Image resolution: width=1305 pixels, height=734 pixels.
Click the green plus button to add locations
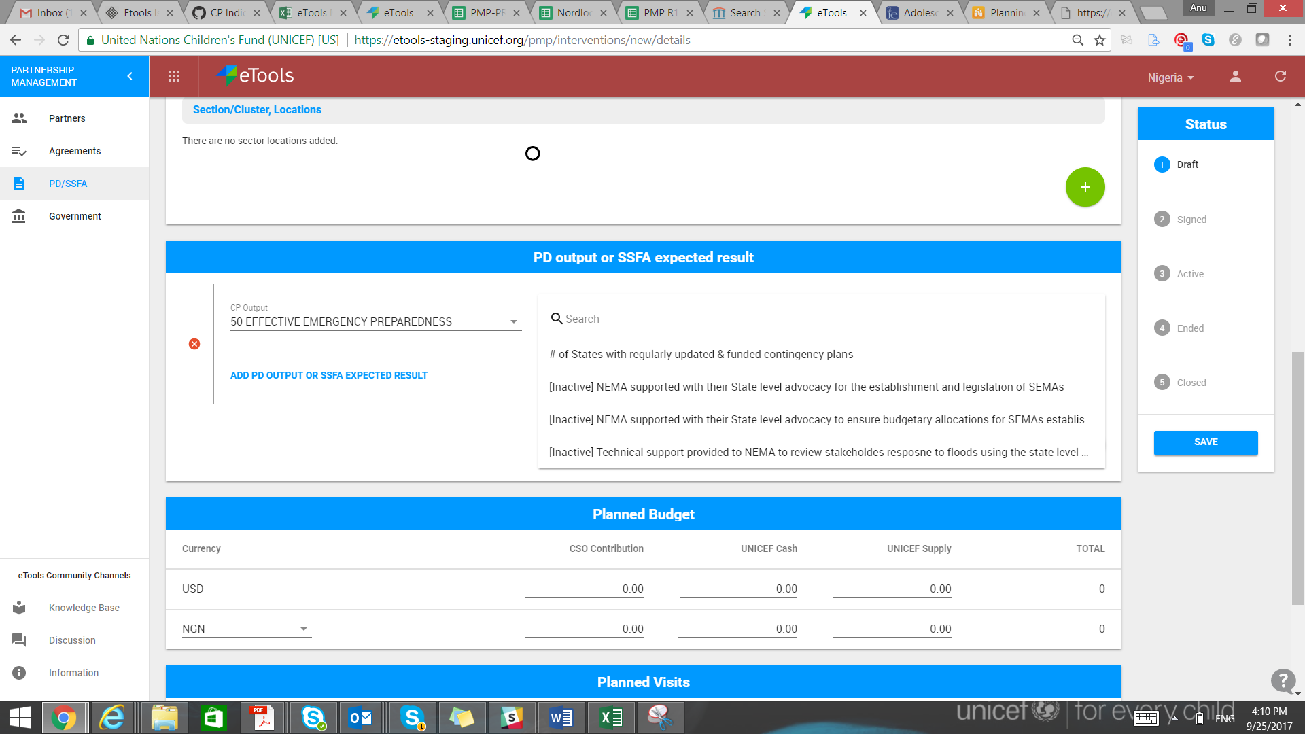pyautogui.click(x=1085, y=186)
